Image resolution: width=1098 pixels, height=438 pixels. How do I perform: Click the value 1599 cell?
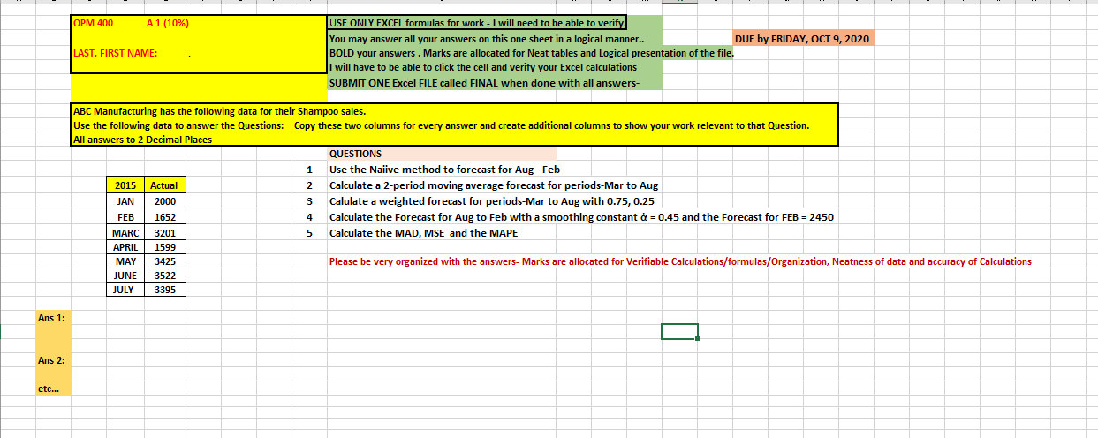[164, 247]
